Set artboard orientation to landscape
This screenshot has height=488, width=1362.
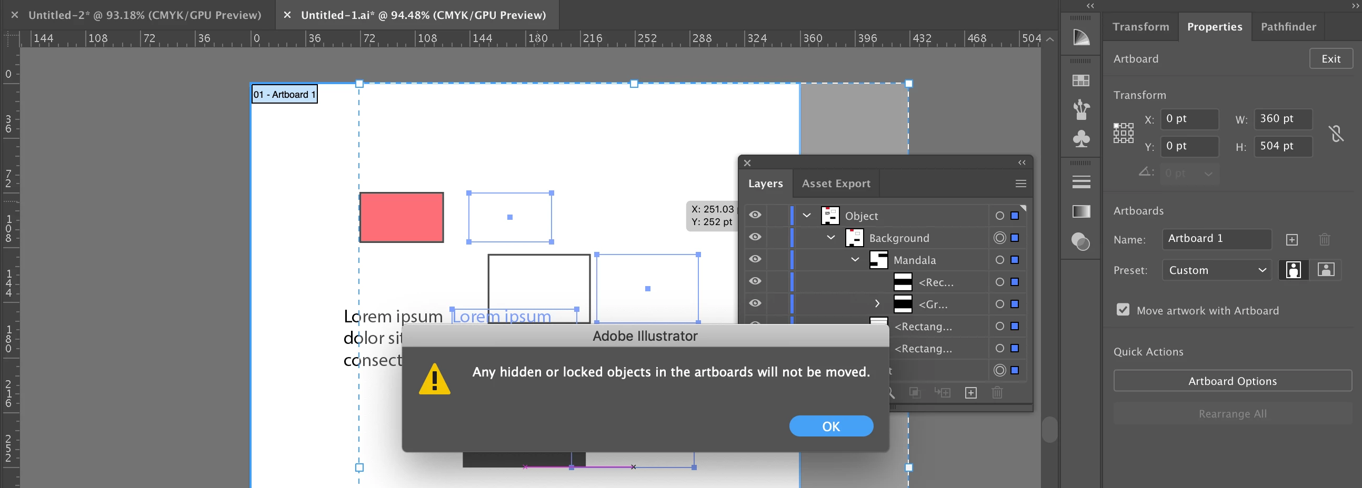point(1326,270)
